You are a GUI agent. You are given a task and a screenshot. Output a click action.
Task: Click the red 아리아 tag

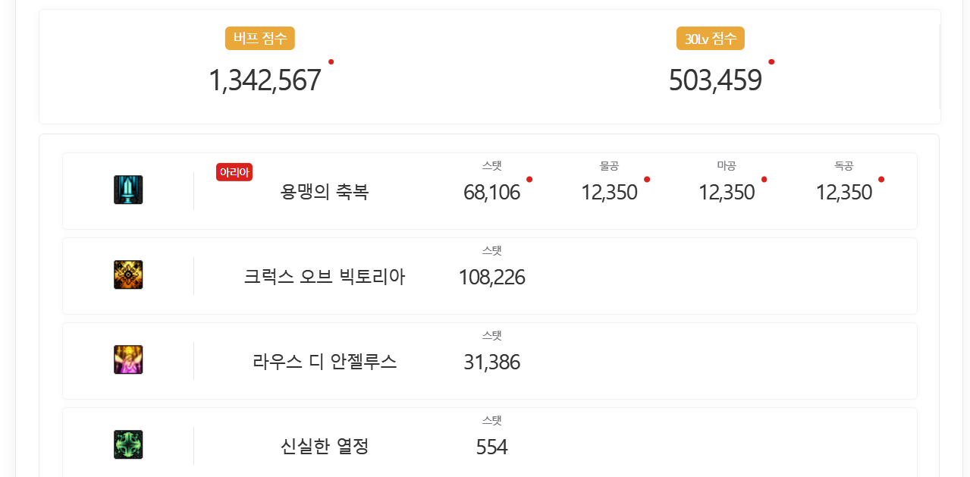click(x=234, y=172)
